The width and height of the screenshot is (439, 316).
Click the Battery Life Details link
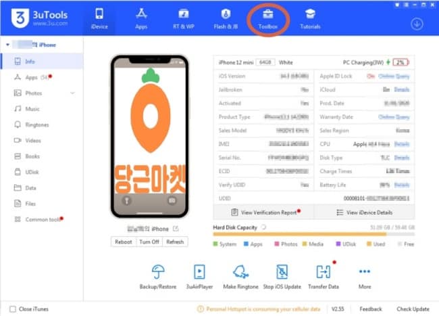[402, 185]
